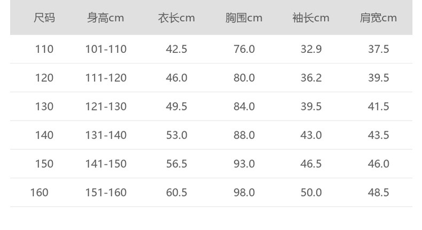Click the 151-160 height range cell
This screenshot has height=230, width=422.
[x=106, y=192]
